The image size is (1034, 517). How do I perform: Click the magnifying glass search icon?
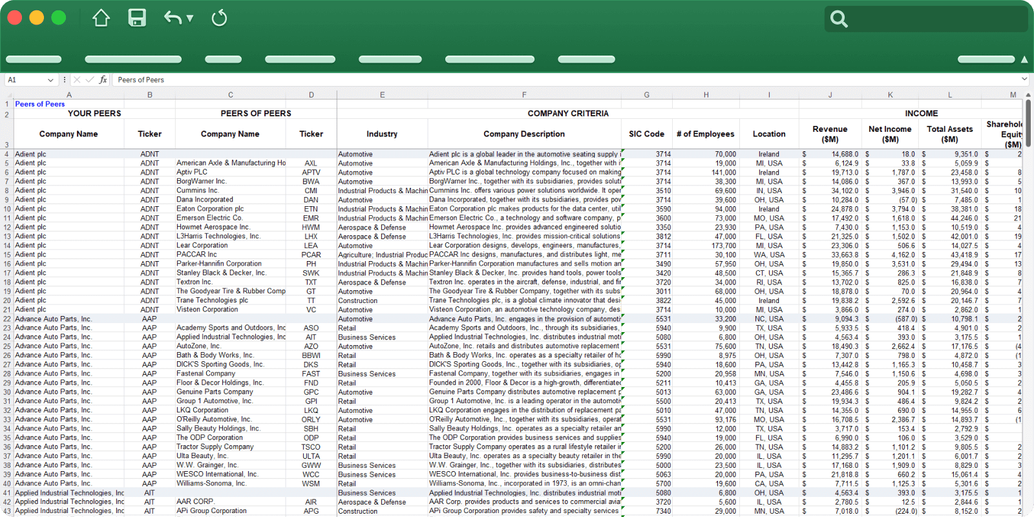pyautogui.click(x=839, y=19)
